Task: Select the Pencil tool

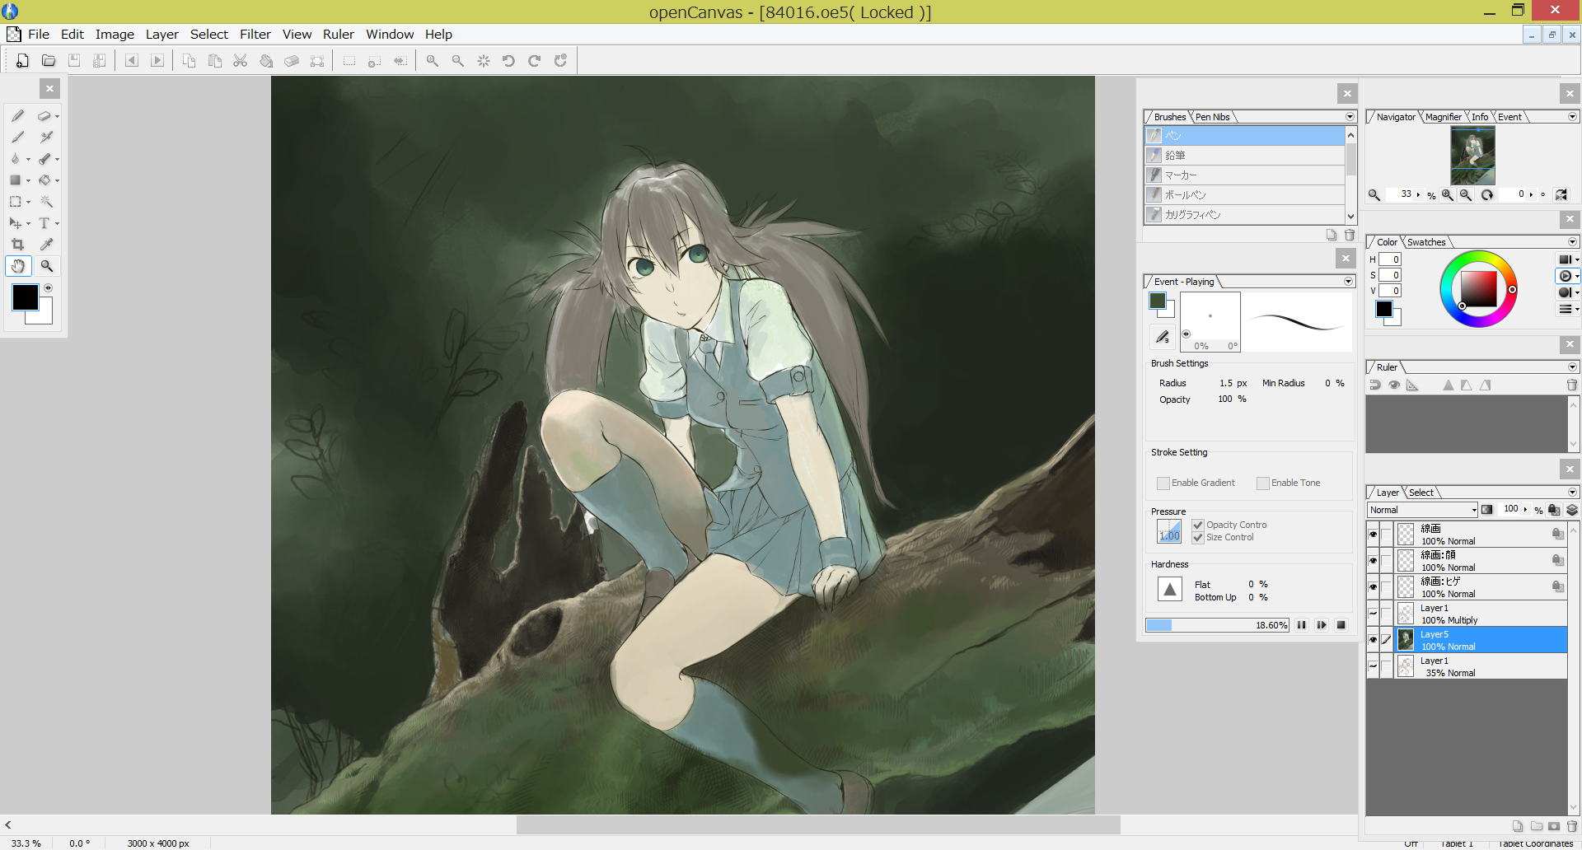Action: [x=17, y=116]
